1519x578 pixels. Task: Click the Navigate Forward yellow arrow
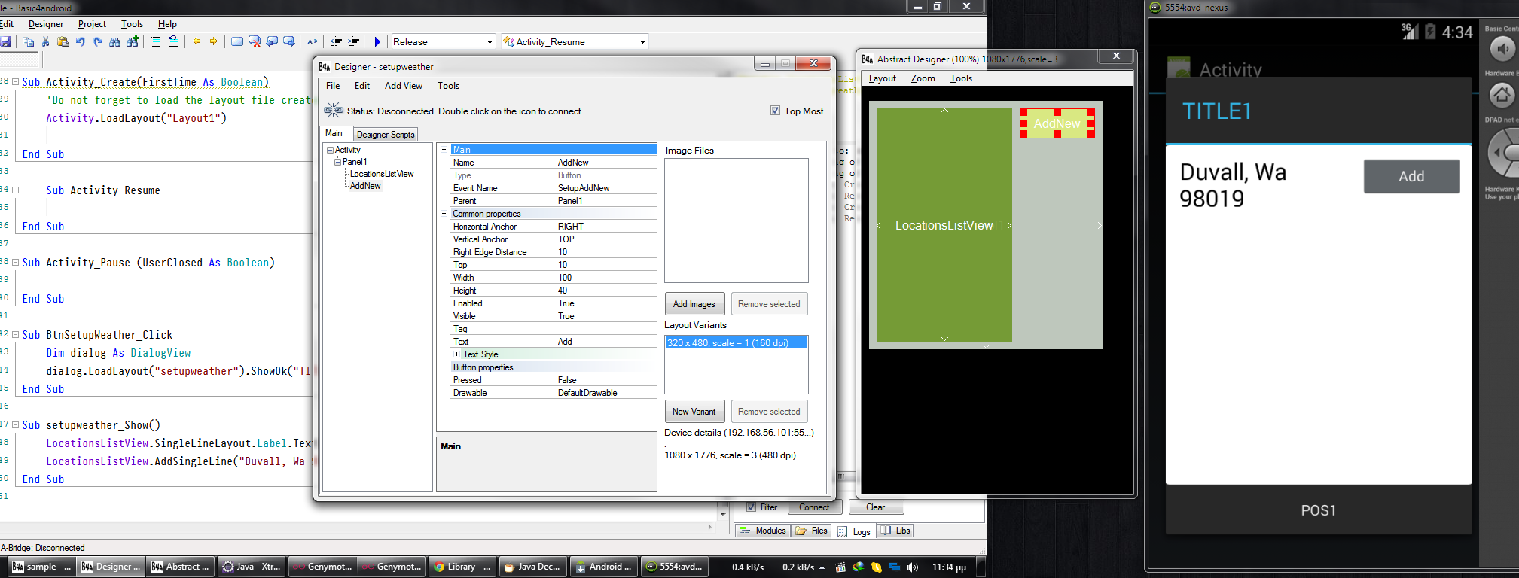coord(214,41)
